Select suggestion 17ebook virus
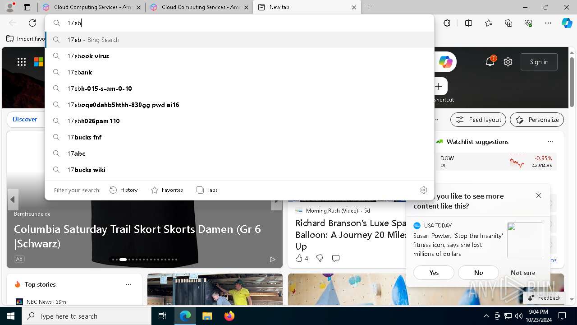 click(x=239, y=56)
